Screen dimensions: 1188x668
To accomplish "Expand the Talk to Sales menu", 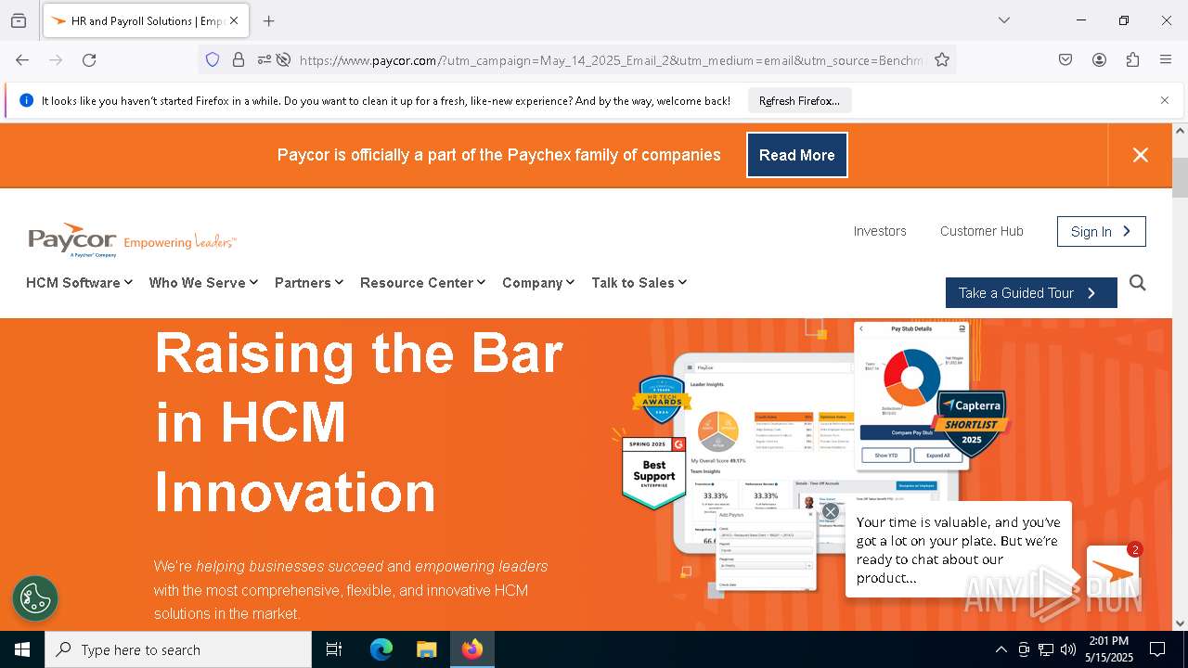I will coord(639,283).
